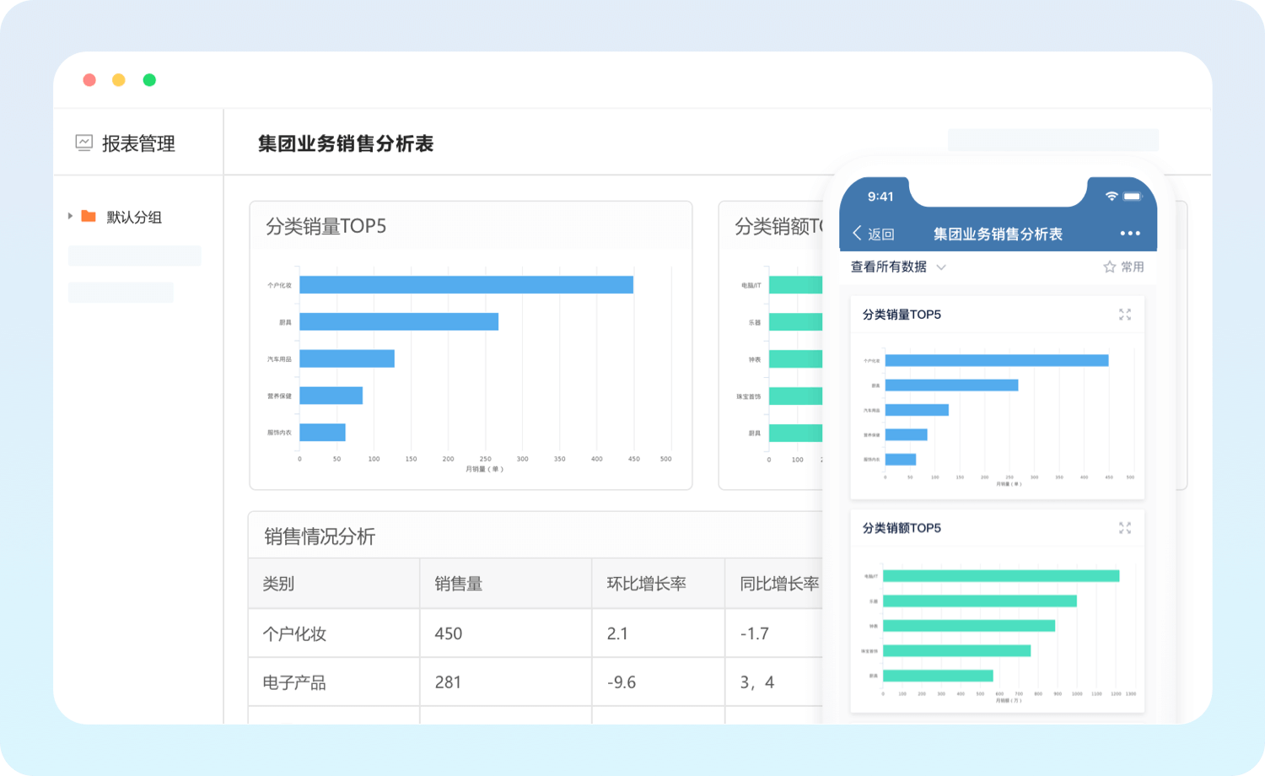This screenshot has height=776, width=1265.
Task: Click the 销售量 column header
Action: 459,584
